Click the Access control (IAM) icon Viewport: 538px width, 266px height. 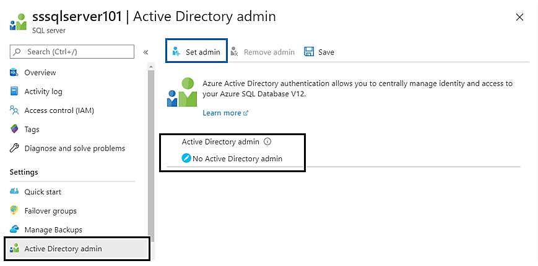(x=15, y=110)
